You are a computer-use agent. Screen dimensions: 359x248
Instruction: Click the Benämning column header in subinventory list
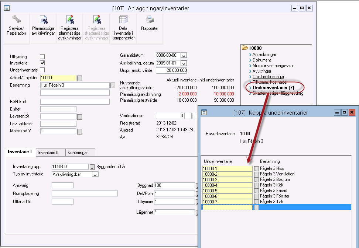point(270,161)
